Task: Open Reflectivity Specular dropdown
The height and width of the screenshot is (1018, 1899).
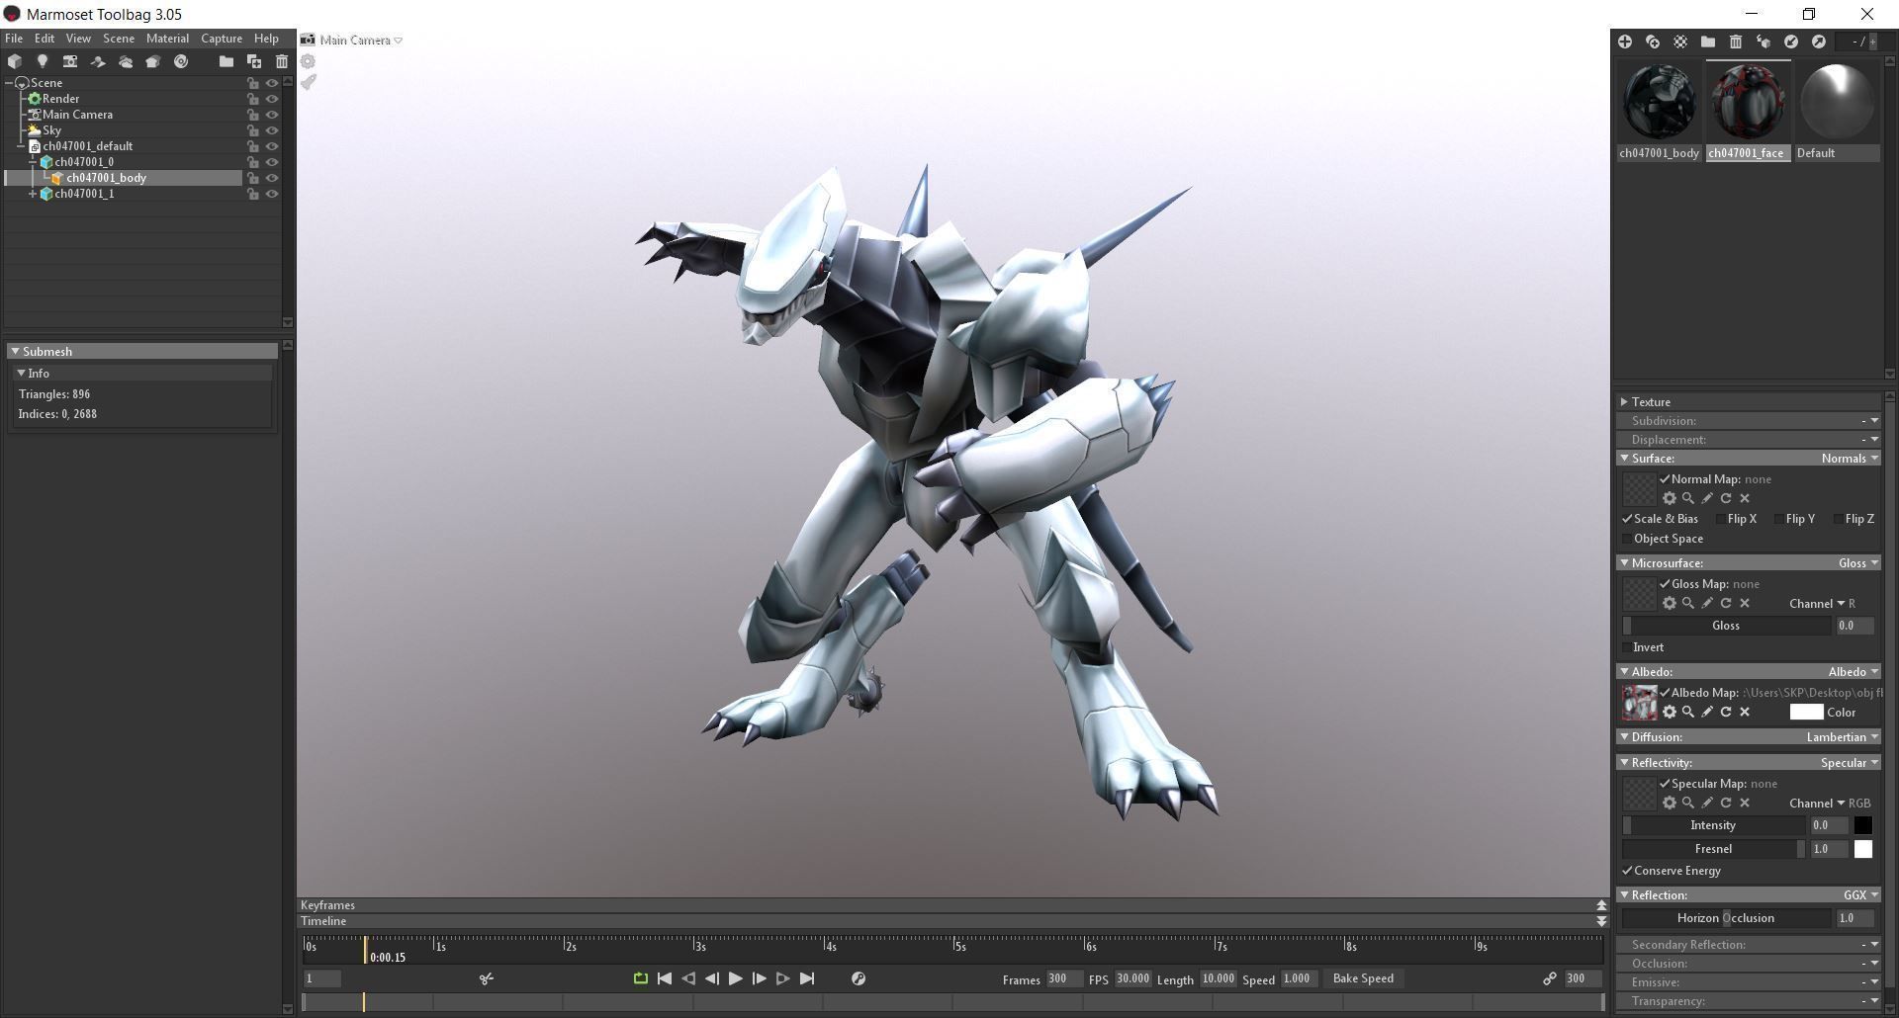Action: coord(1850,763)
